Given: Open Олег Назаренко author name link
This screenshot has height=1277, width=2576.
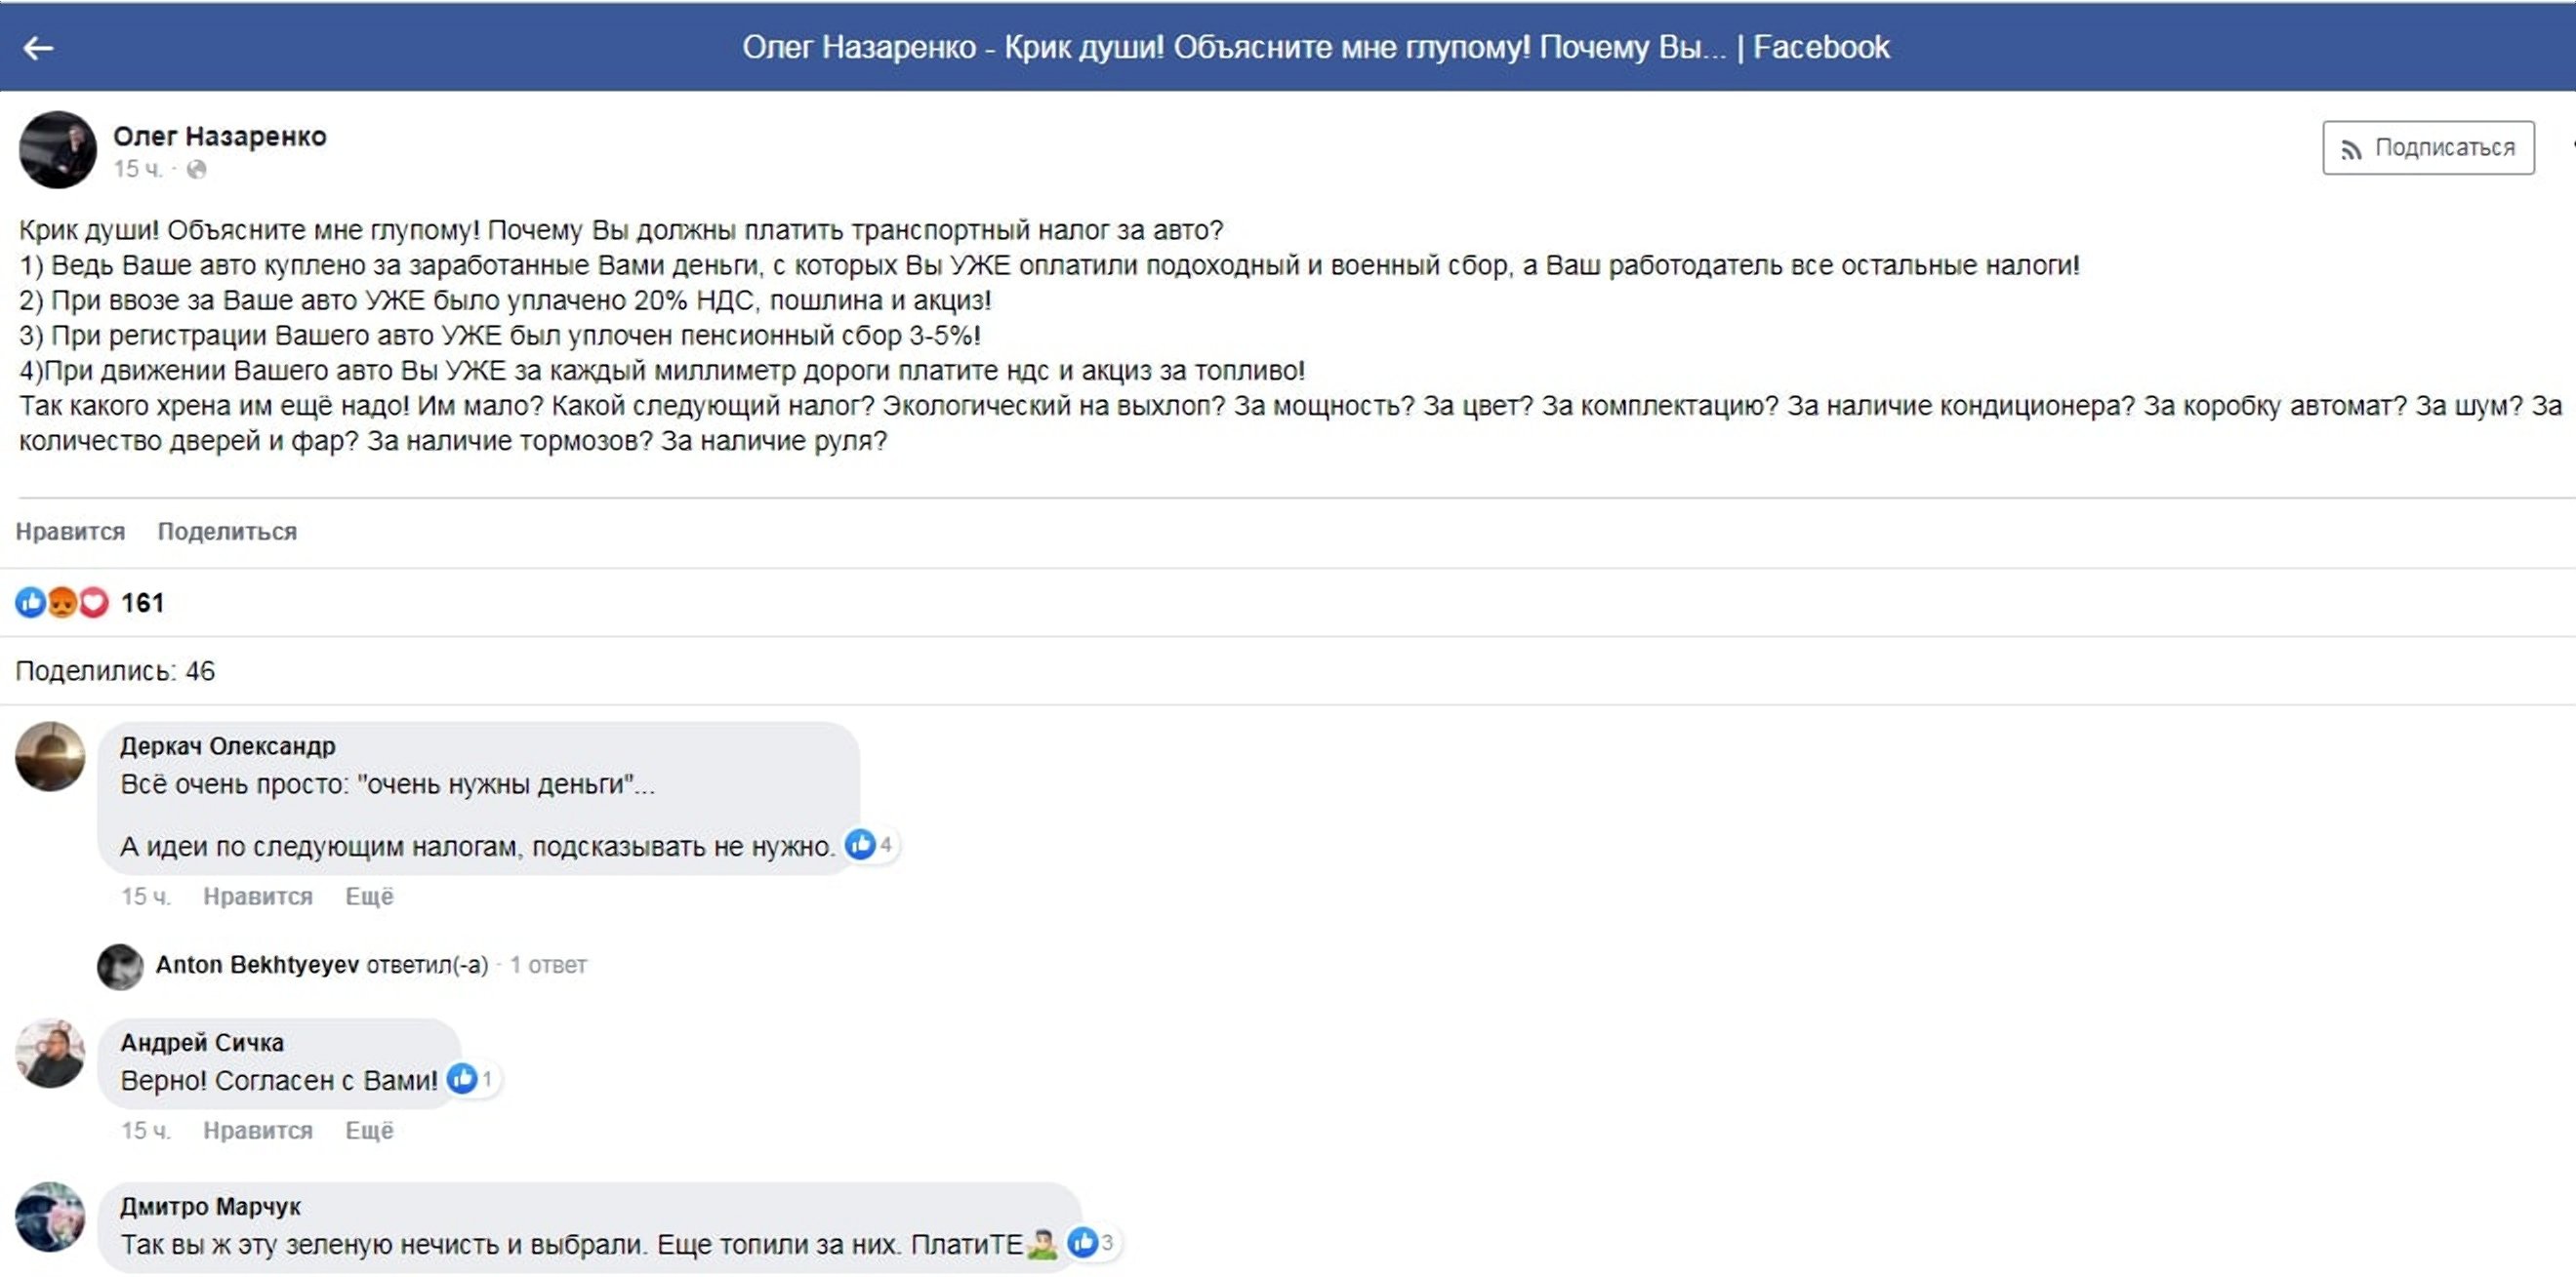Looking at the screenshot, I should pyautogui.click(x=219, y=136).
